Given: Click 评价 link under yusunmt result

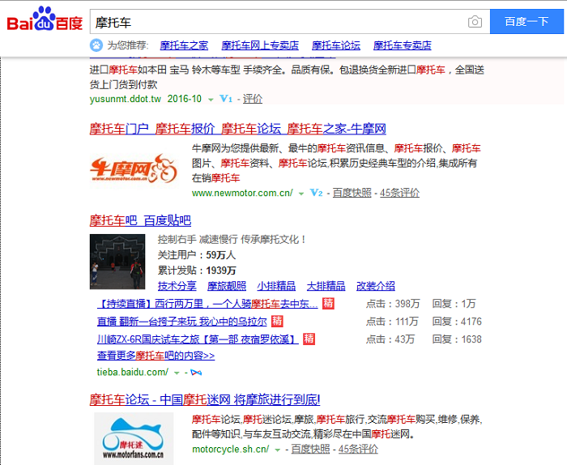Looking at the screenshot, I should [x=253, y=99].
